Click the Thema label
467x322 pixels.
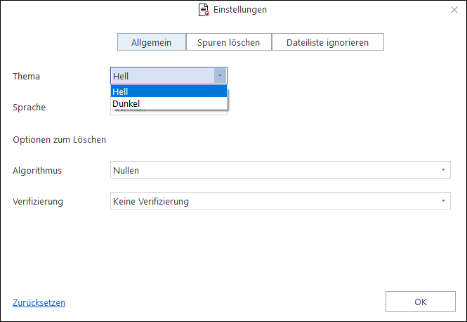[26, 77]
